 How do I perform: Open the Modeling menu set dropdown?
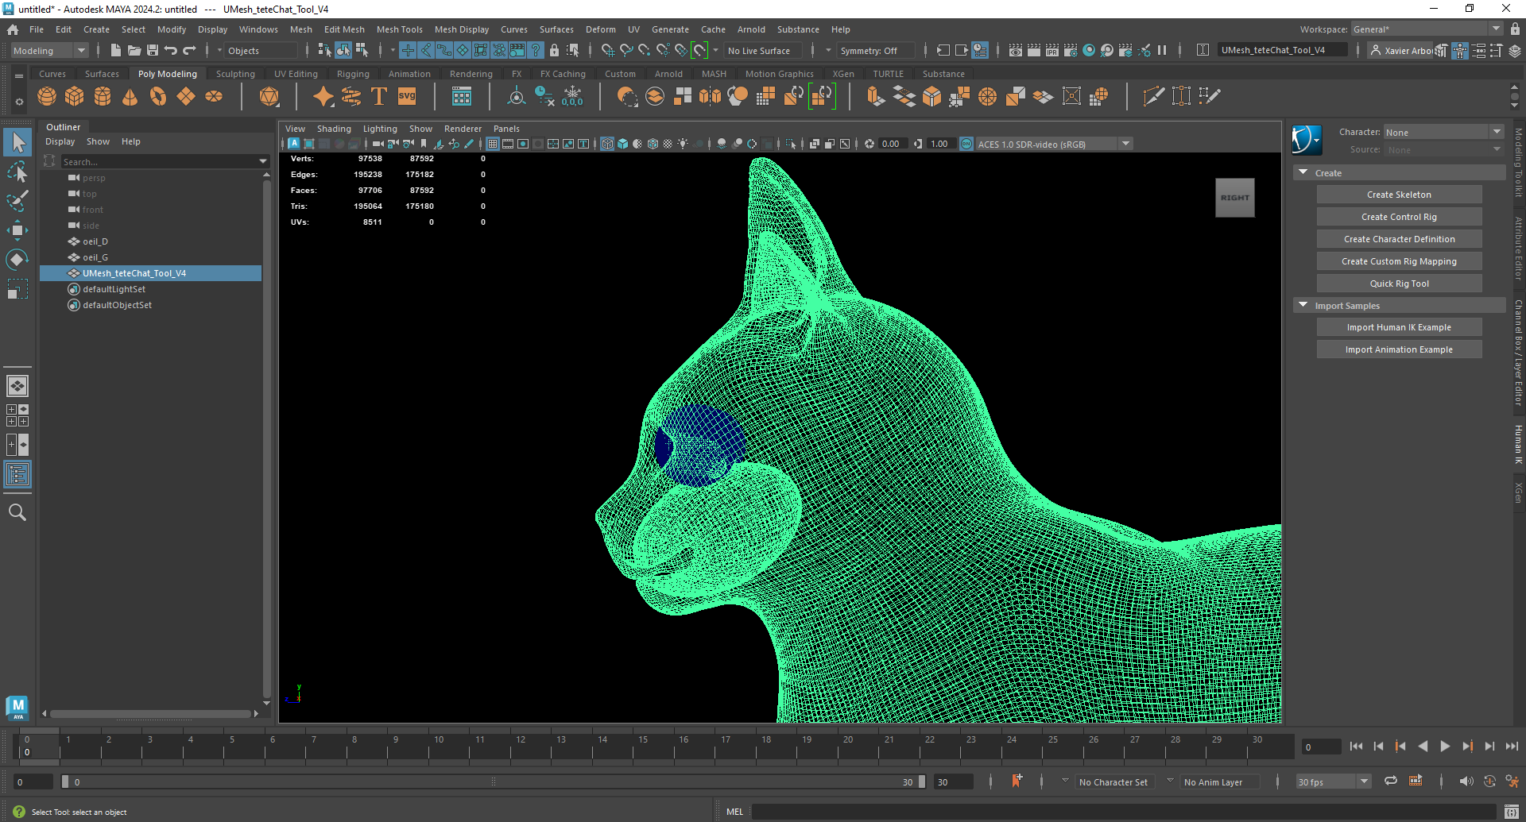(x=49, y=50)
